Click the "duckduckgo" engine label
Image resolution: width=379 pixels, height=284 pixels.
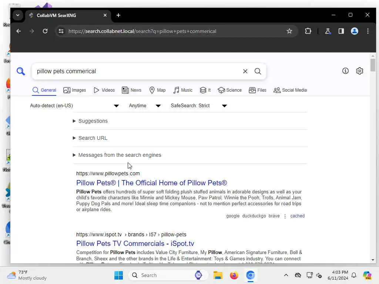click(254, 216)
